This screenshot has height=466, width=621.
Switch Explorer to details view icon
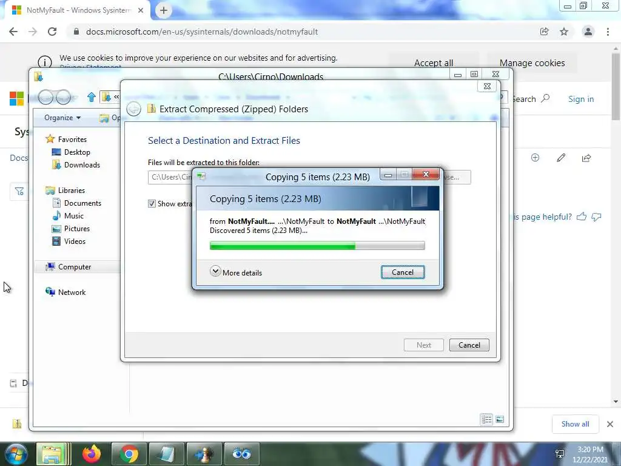pos(486,419)
